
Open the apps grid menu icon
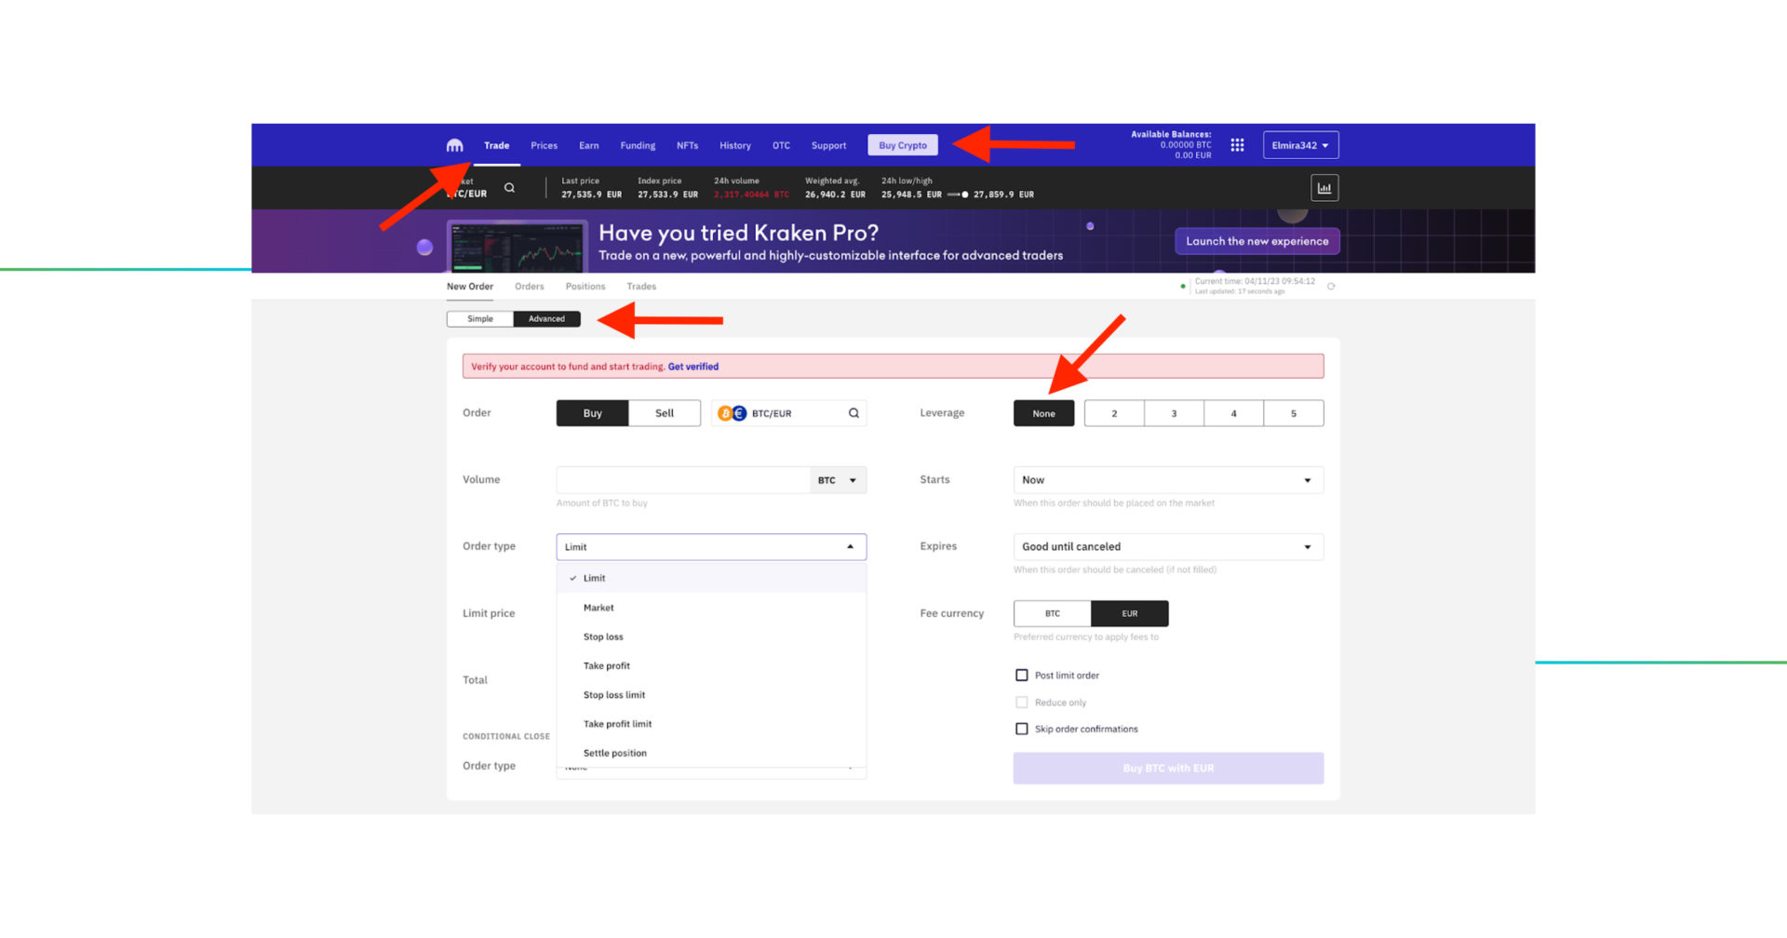pyautogui.click(x=1237, y=145)
